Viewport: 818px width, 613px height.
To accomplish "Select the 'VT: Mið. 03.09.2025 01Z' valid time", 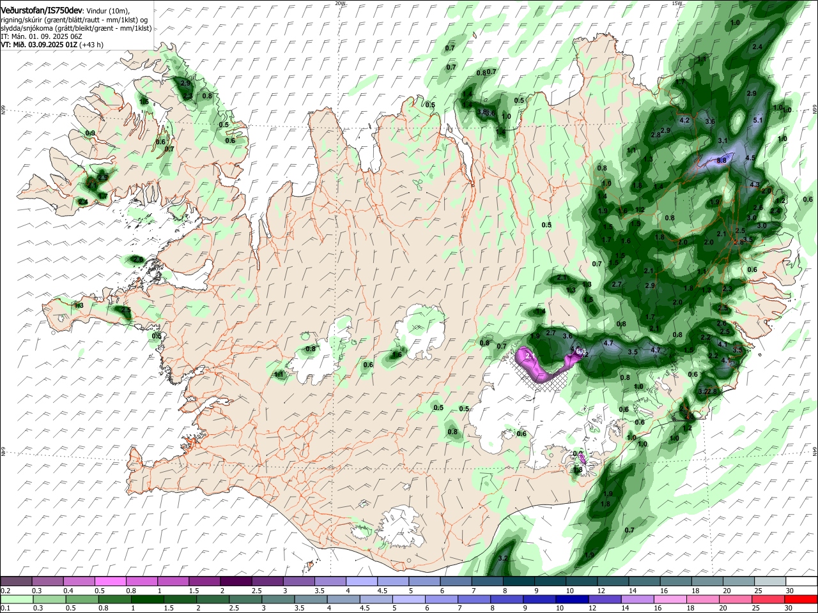I will [x=39, y=45].
